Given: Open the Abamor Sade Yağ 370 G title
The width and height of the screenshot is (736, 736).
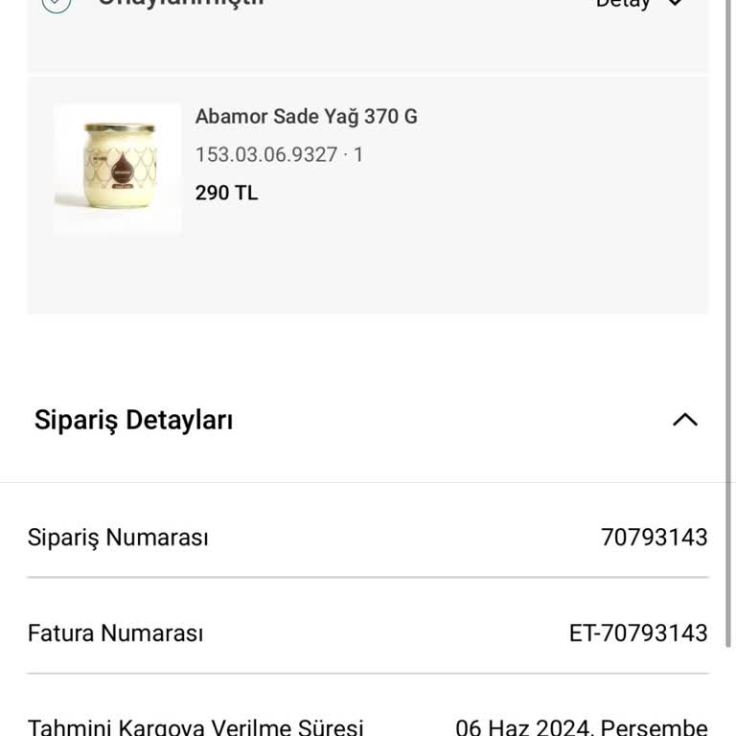Looking at the screenshot, I should (x=306, y=116).
